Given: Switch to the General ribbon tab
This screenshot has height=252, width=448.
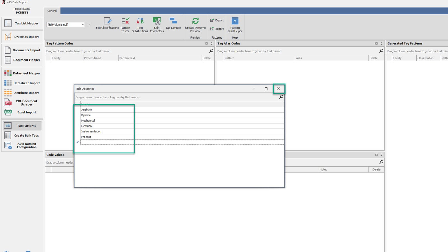Looking at the screenshot, I should pyautogui.click(x=52, y=11).
